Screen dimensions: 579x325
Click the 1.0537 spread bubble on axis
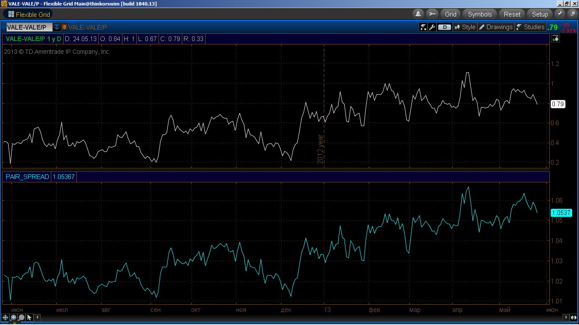[562, 212]
